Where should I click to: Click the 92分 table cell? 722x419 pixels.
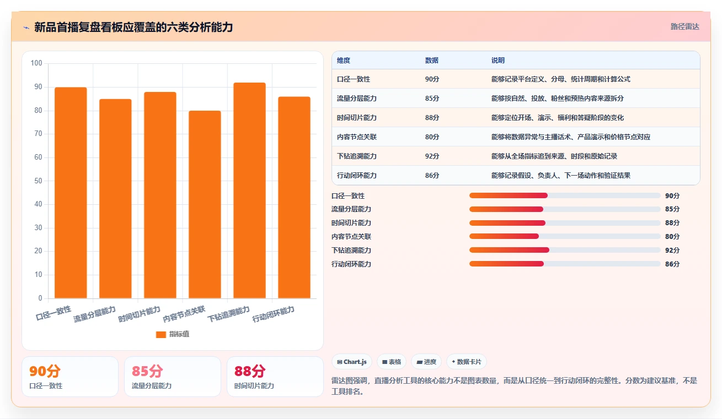[432, 156]
